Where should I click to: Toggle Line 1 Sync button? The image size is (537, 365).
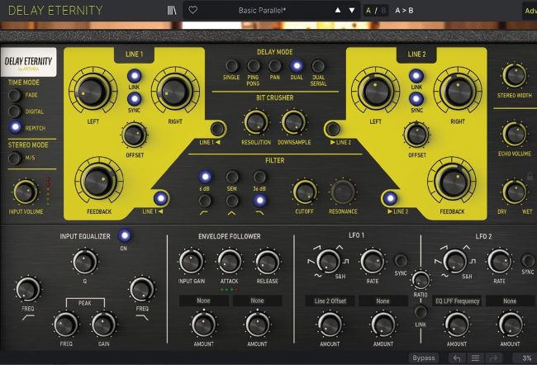point(134,99)
